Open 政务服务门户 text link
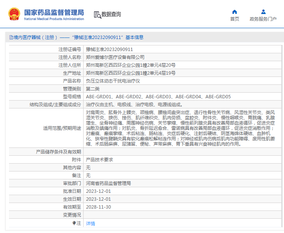The width and height of the screenshot is (284, 233). (x=263, y=19)
